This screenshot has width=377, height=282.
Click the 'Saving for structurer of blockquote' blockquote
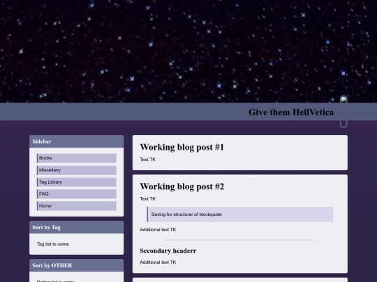pyautogui.click(x=240, y=214)
